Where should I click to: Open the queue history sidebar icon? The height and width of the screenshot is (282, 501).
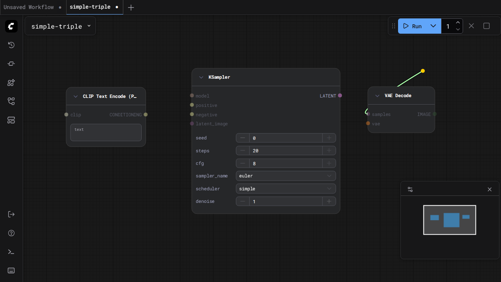11,45
